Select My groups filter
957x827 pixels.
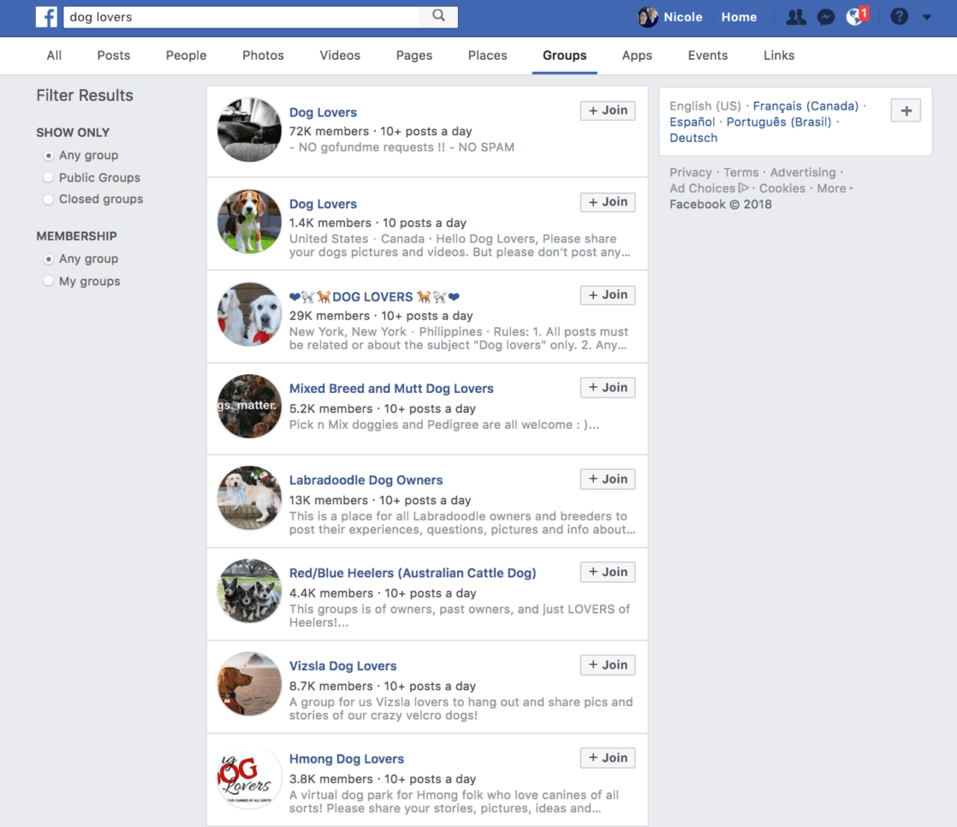tap(48, 282)
